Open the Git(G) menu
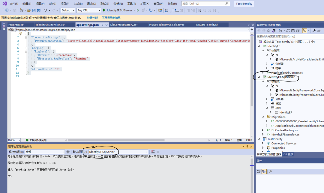This screenshot has height=193, width=324. [52, 4]
